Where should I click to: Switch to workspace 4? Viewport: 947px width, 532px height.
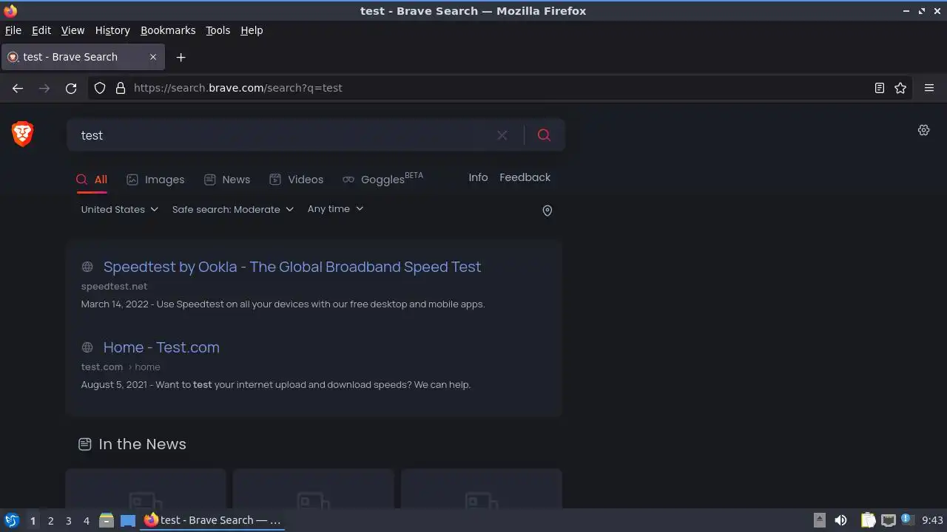[86, 521]
